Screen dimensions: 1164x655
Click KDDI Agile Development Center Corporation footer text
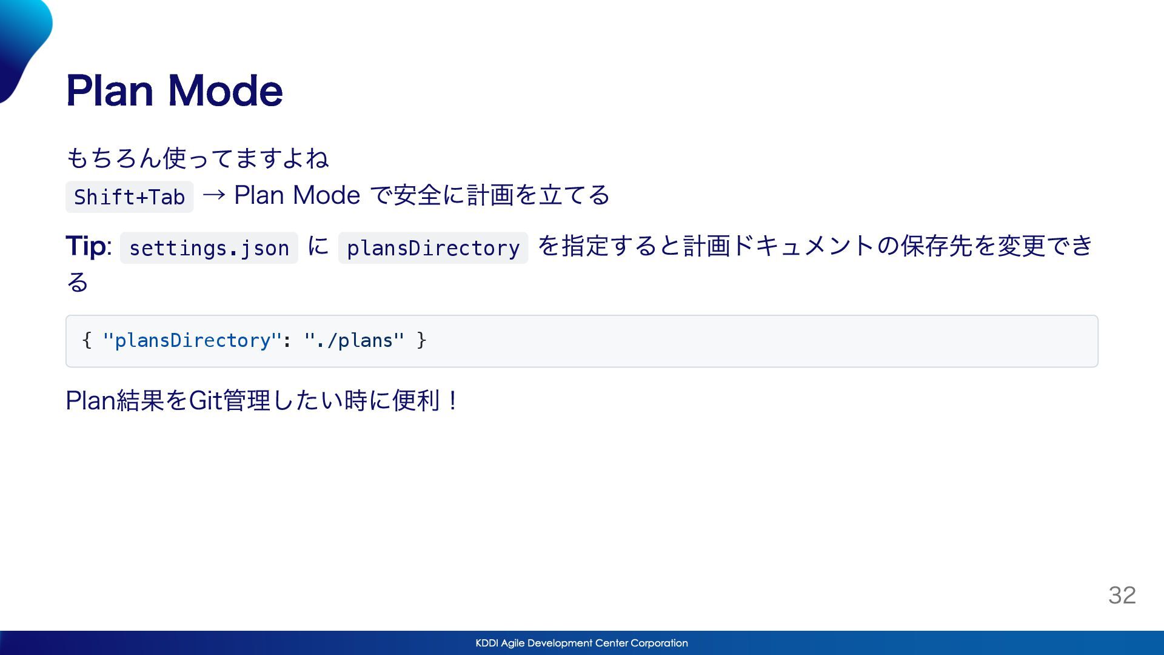(581, 643)
